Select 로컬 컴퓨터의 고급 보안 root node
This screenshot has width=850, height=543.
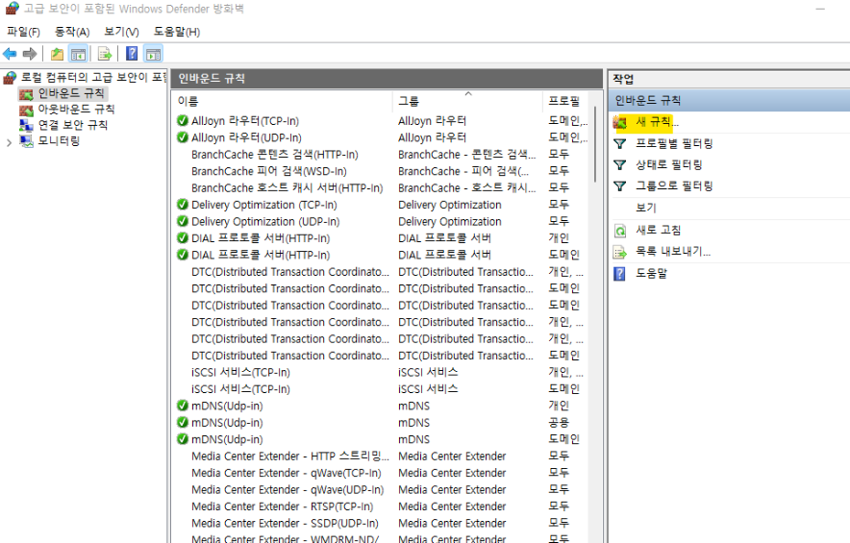[x=93, y=78]
